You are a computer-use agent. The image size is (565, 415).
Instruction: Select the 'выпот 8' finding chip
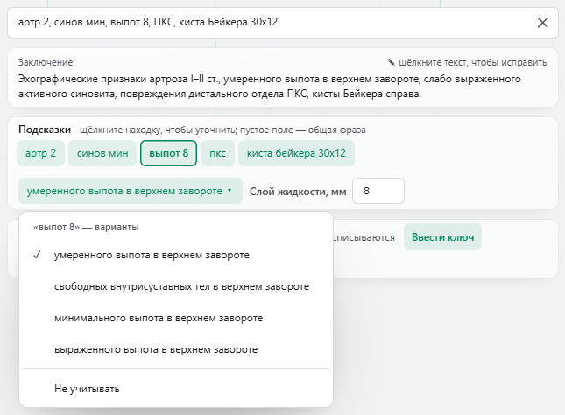[x=169, y=153]
